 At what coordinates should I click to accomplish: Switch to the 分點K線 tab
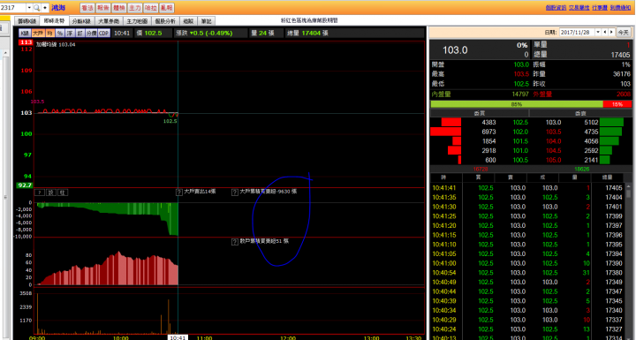[81, 21]
